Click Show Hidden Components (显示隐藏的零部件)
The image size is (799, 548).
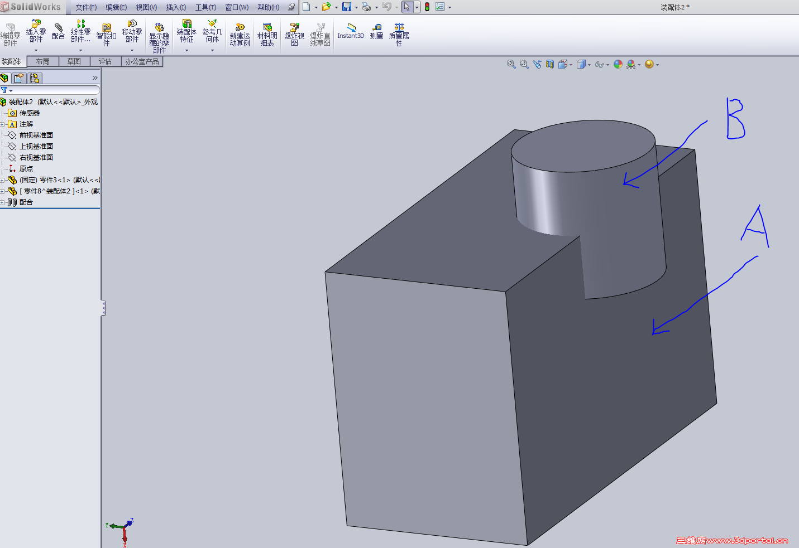159,38
